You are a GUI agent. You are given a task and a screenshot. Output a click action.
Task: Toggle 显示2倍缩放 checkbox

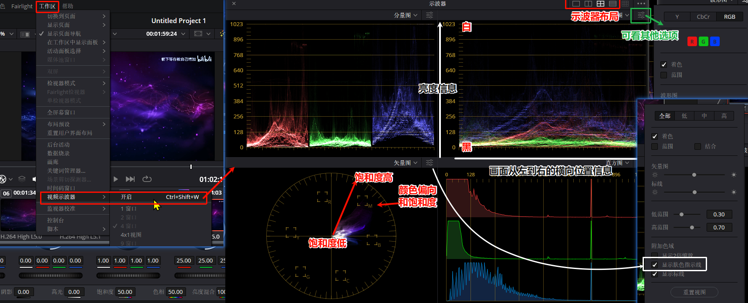coord(655,256)
